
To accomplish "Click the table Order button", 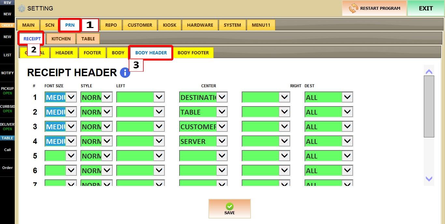I will click(7, 168).
